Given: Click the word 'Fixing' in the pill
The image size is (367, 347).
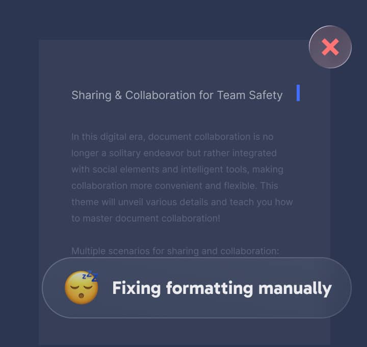Looking at the screenshot, I should pyautogui.click(x=137, y=288).
